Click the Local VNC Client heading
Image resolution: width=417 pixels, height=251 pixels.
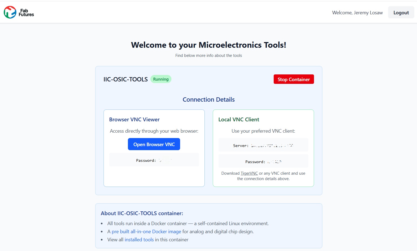[239, 119]
